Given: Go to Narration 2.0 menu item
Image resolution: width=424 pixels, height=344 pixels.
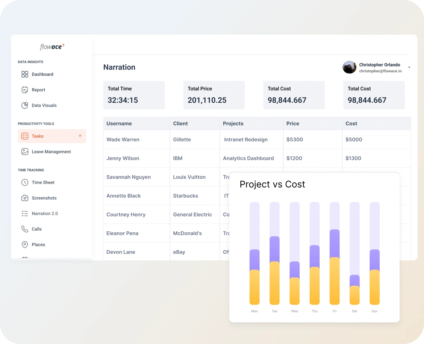Looking at the screenshot, I should click(45, 213).
